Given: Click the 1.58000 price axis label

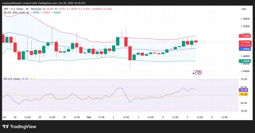Looking at the screenshot, I should coord(245,19).
